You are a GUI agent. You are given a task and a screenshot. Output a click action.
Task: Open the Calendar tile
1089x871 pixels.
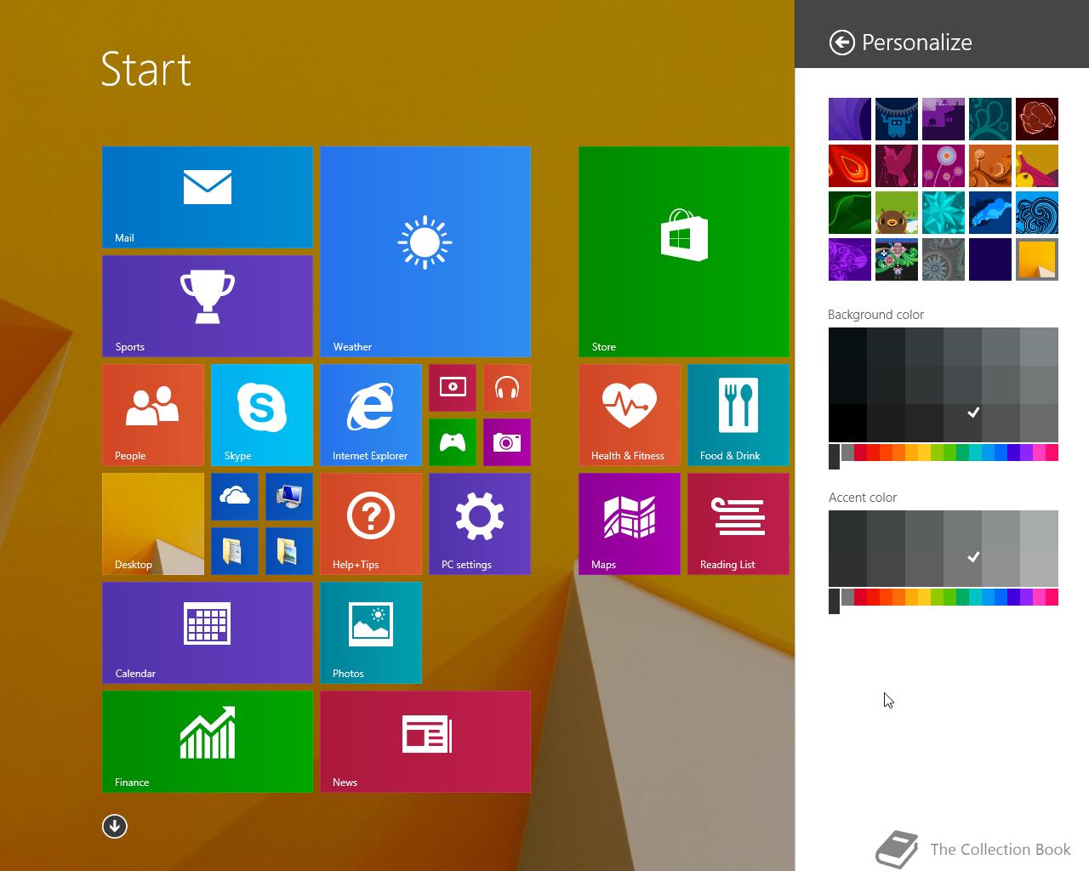point(208,633)
